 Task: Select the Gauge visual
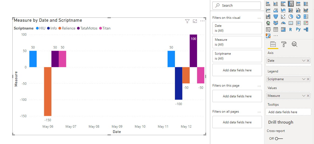[x=283, y=23]
